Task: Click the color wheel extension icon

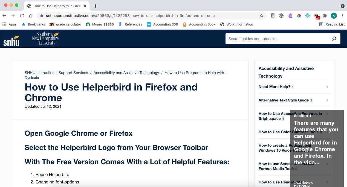Action: click(x=299, y=16)
